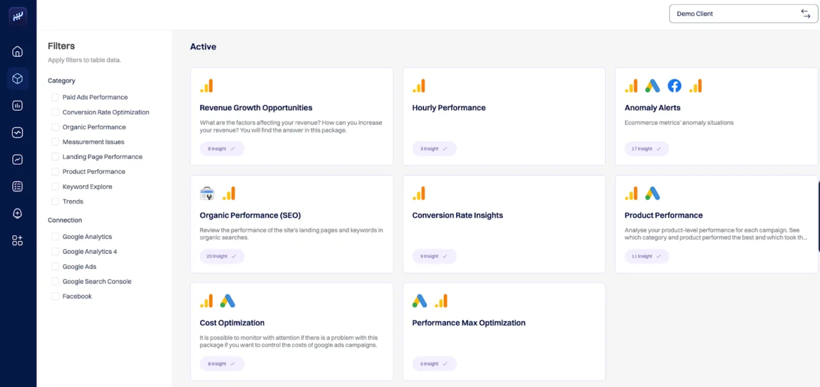
Task: Open the home icon in the sidebar
Action: click(x=17, y=51)
